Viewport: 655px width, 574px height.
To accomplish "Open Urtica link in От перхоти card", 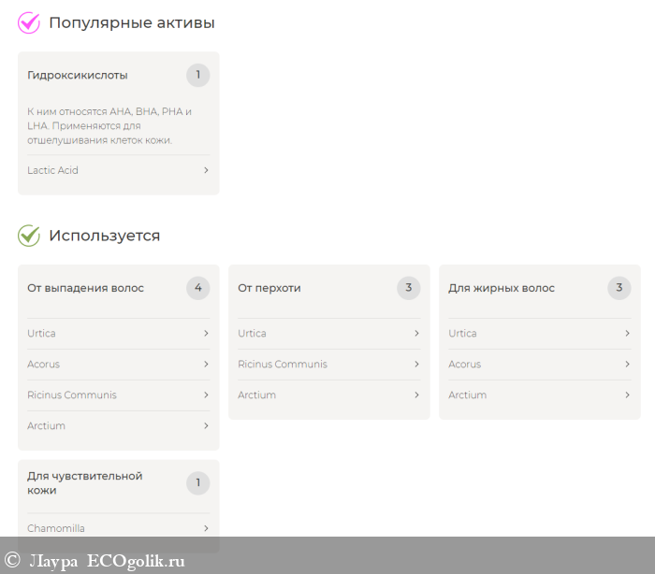I will pyautogui.click(x=252, y=334).
